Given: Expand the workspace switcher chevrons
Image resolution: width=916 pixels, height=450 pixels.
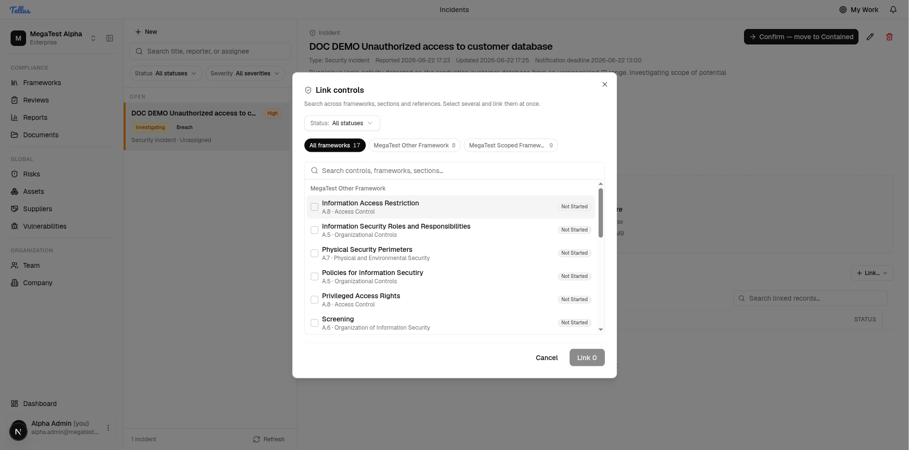Looking at the screenshot, I should [93, 38].
